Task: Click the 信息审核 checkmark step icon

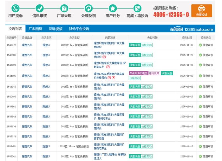Action: [x=40, y=8]
